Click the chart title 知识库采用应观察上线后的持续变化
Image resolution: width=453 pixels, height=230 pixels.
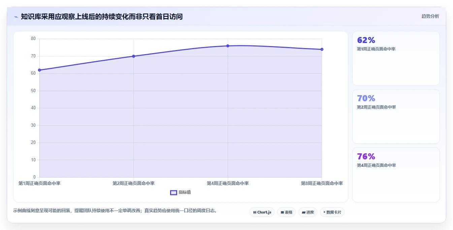click(102, 16)
